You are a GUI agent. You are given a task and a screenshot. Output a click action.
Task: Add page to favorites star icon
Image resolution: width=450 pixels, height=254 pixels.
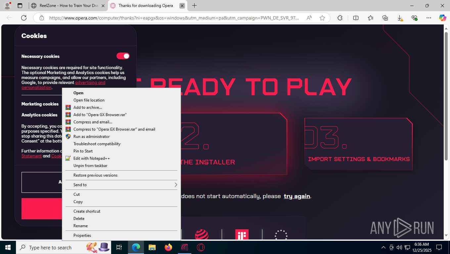(x=322, y=18)
